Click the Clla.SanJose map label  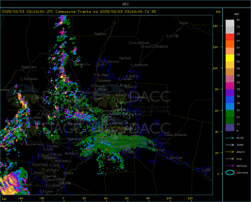[139, 43]
